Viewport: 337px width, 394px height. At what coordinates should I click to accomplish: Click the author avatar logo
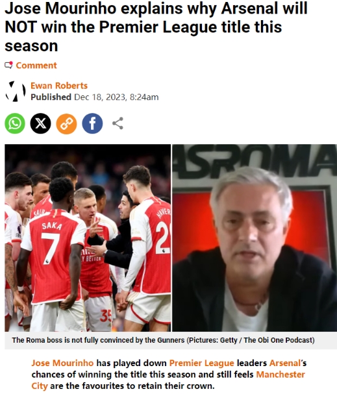coord(16,92)
